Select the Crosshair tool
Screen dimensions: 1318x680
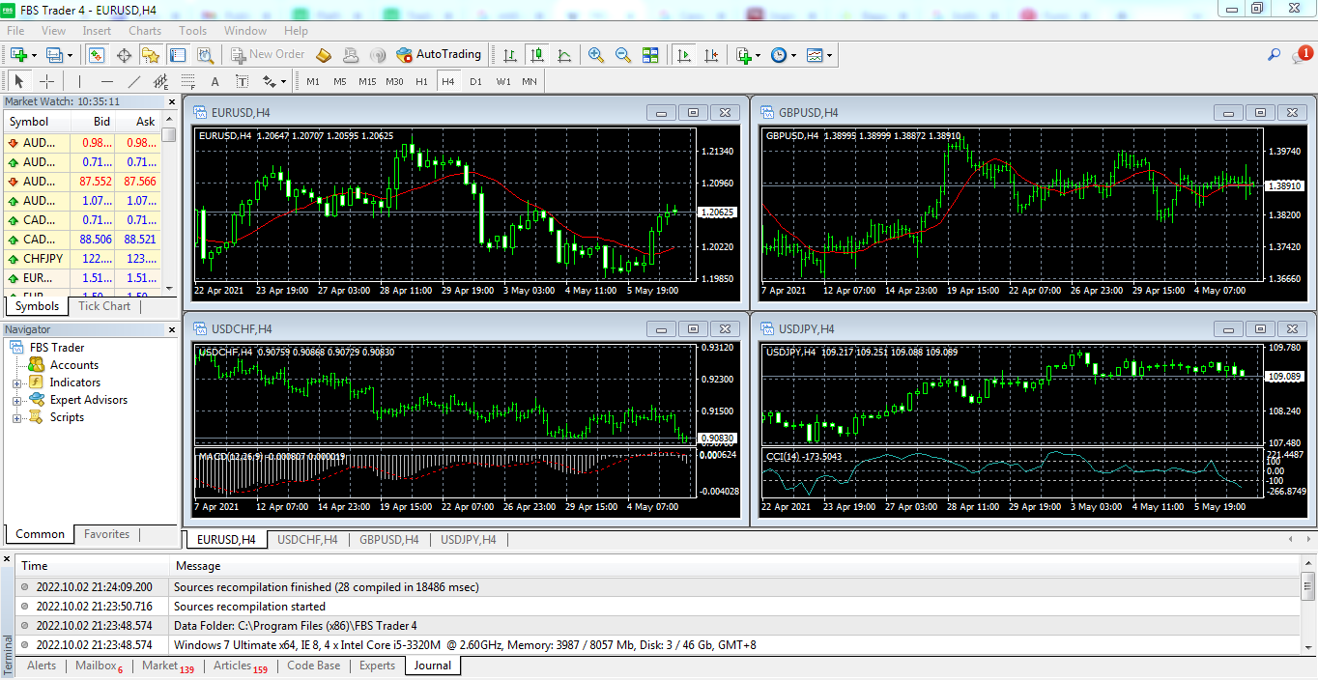(46, 81)
